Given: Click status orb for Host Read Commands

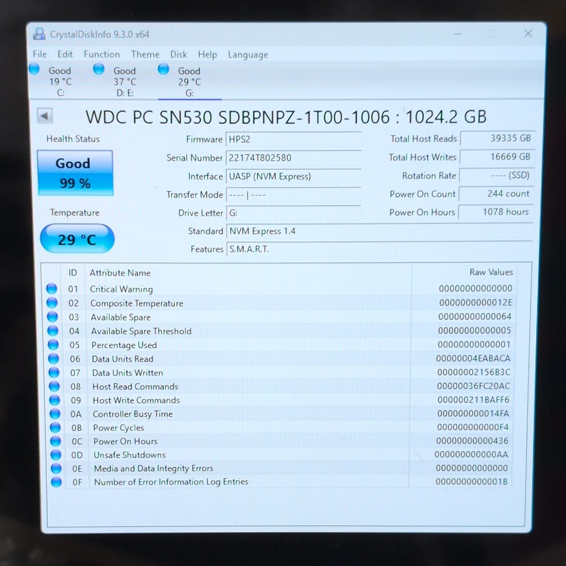Looking at the screenshot, I should [54, 386].
